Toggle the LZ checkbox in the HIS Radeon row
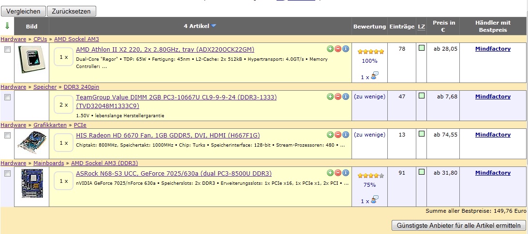Image resolution: width=528 pixels, height=234 pixels. pyautogui.click(x=421, y=134)
